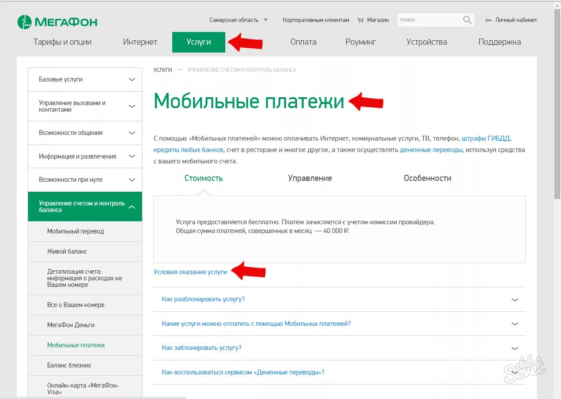Click the key icon beside Личный кабинет
This screenshot has width=561, height=399.
[489, 20]
